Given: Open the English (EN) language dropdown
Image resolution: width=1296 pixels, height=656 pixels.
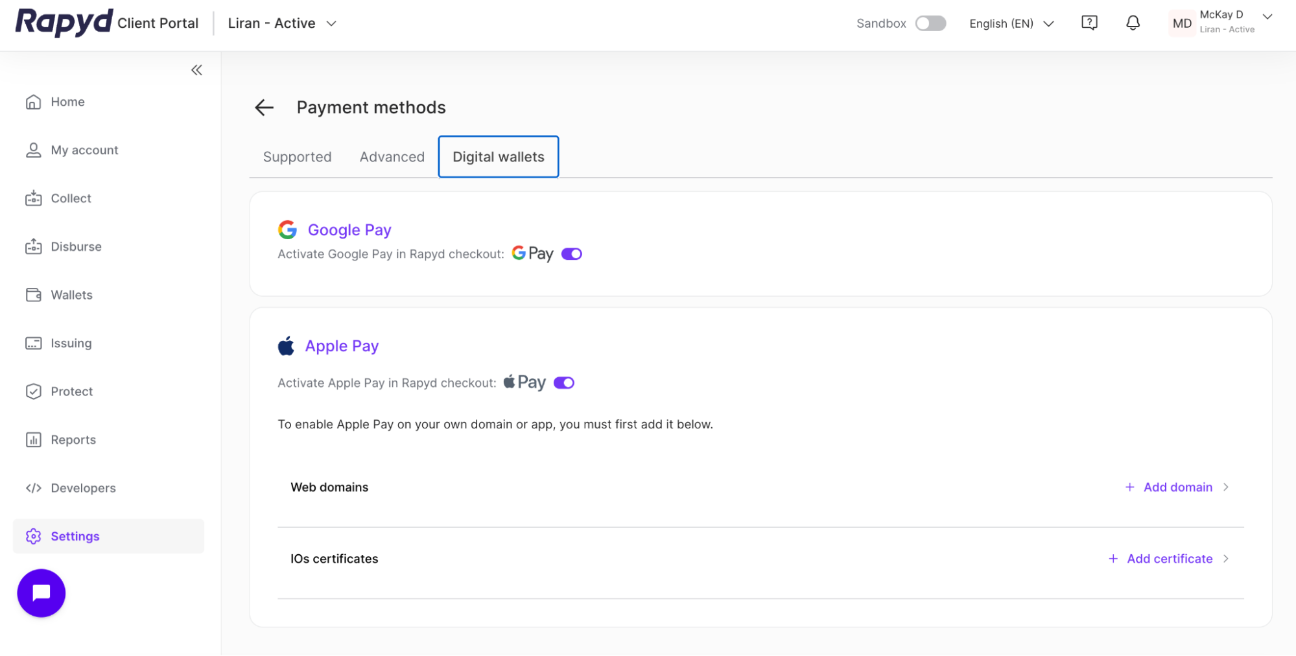Looking at the screenshot, I should (x=1010, y=23).
